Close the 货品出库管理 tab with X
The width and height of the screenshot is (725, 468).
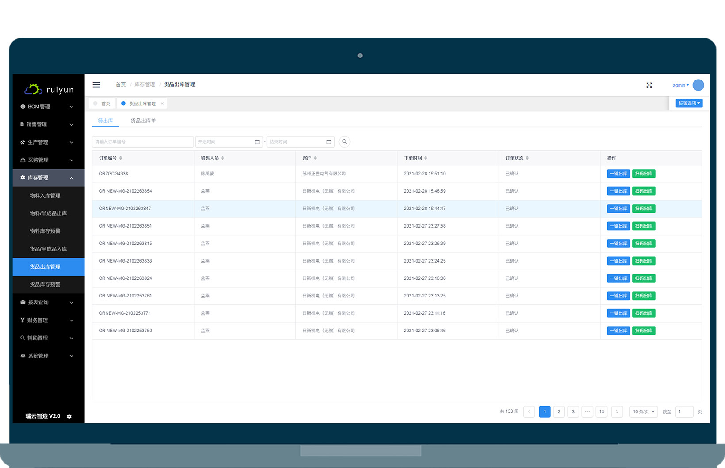coord(162,103)
